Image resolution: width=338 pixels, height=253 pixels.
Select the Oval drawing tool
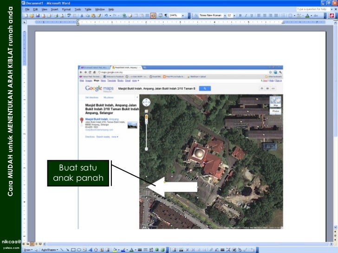[x=78, y=249]
